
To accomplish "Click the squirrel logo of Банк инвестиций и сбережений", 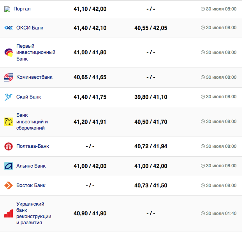I will point(9,122).
